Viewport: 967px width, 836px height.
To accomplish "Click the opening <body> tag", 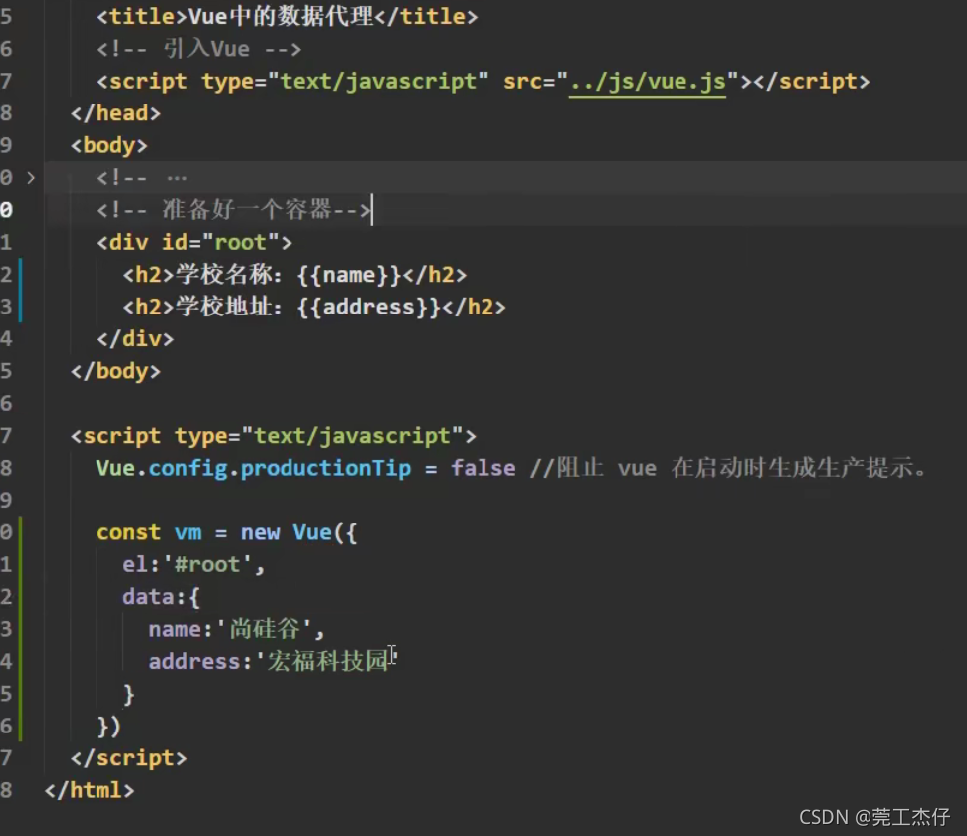I will pos(109,146).
